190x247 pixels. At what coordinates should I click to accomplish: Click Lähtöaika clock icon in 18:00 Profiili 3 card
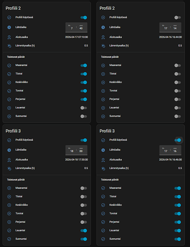pos(9,150)
